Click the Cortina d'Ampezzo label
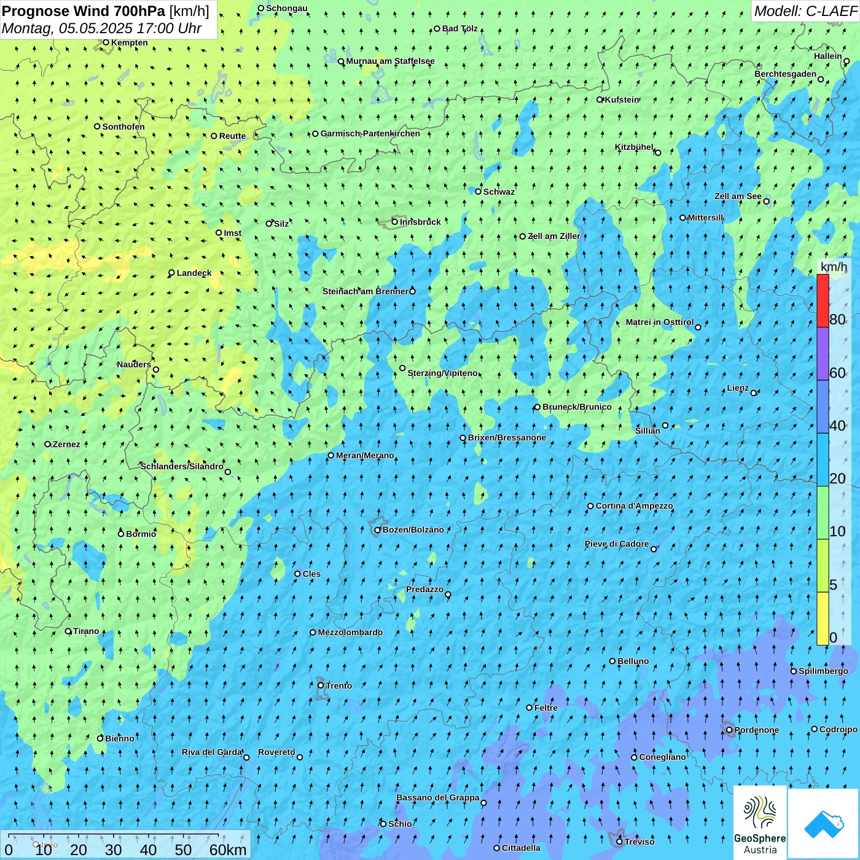This screenshot has height=860, width=860. (634, 506)
